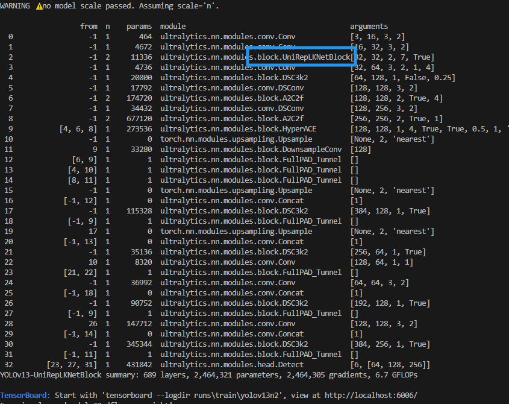Click the from value [23, 27, 31]
Viewport: 509px width, 404px height.
[x=72, y=365]
